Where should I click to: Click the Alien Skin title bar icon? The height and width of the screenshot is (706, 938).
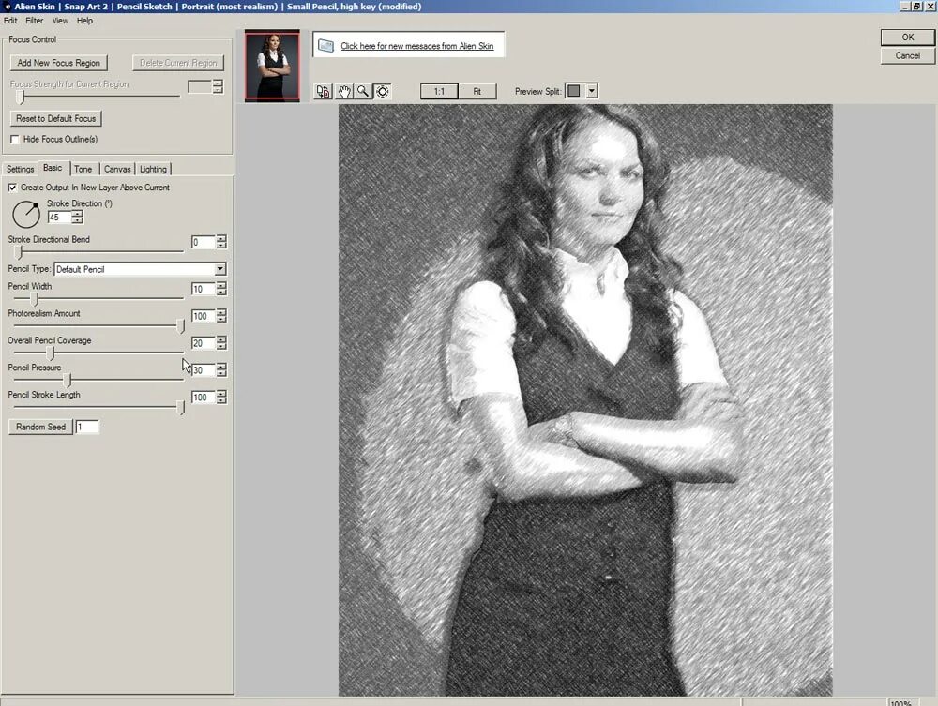(x=8, y=7)
